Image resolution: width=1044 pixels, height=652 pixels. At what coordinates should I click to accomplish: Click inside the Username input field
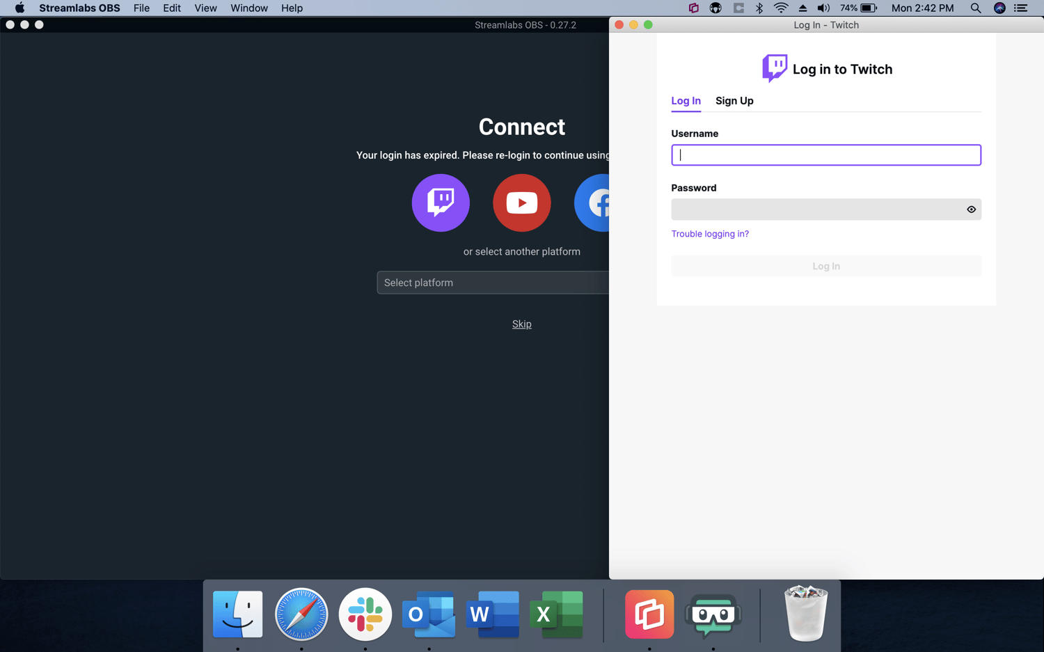tap(825, 154)
